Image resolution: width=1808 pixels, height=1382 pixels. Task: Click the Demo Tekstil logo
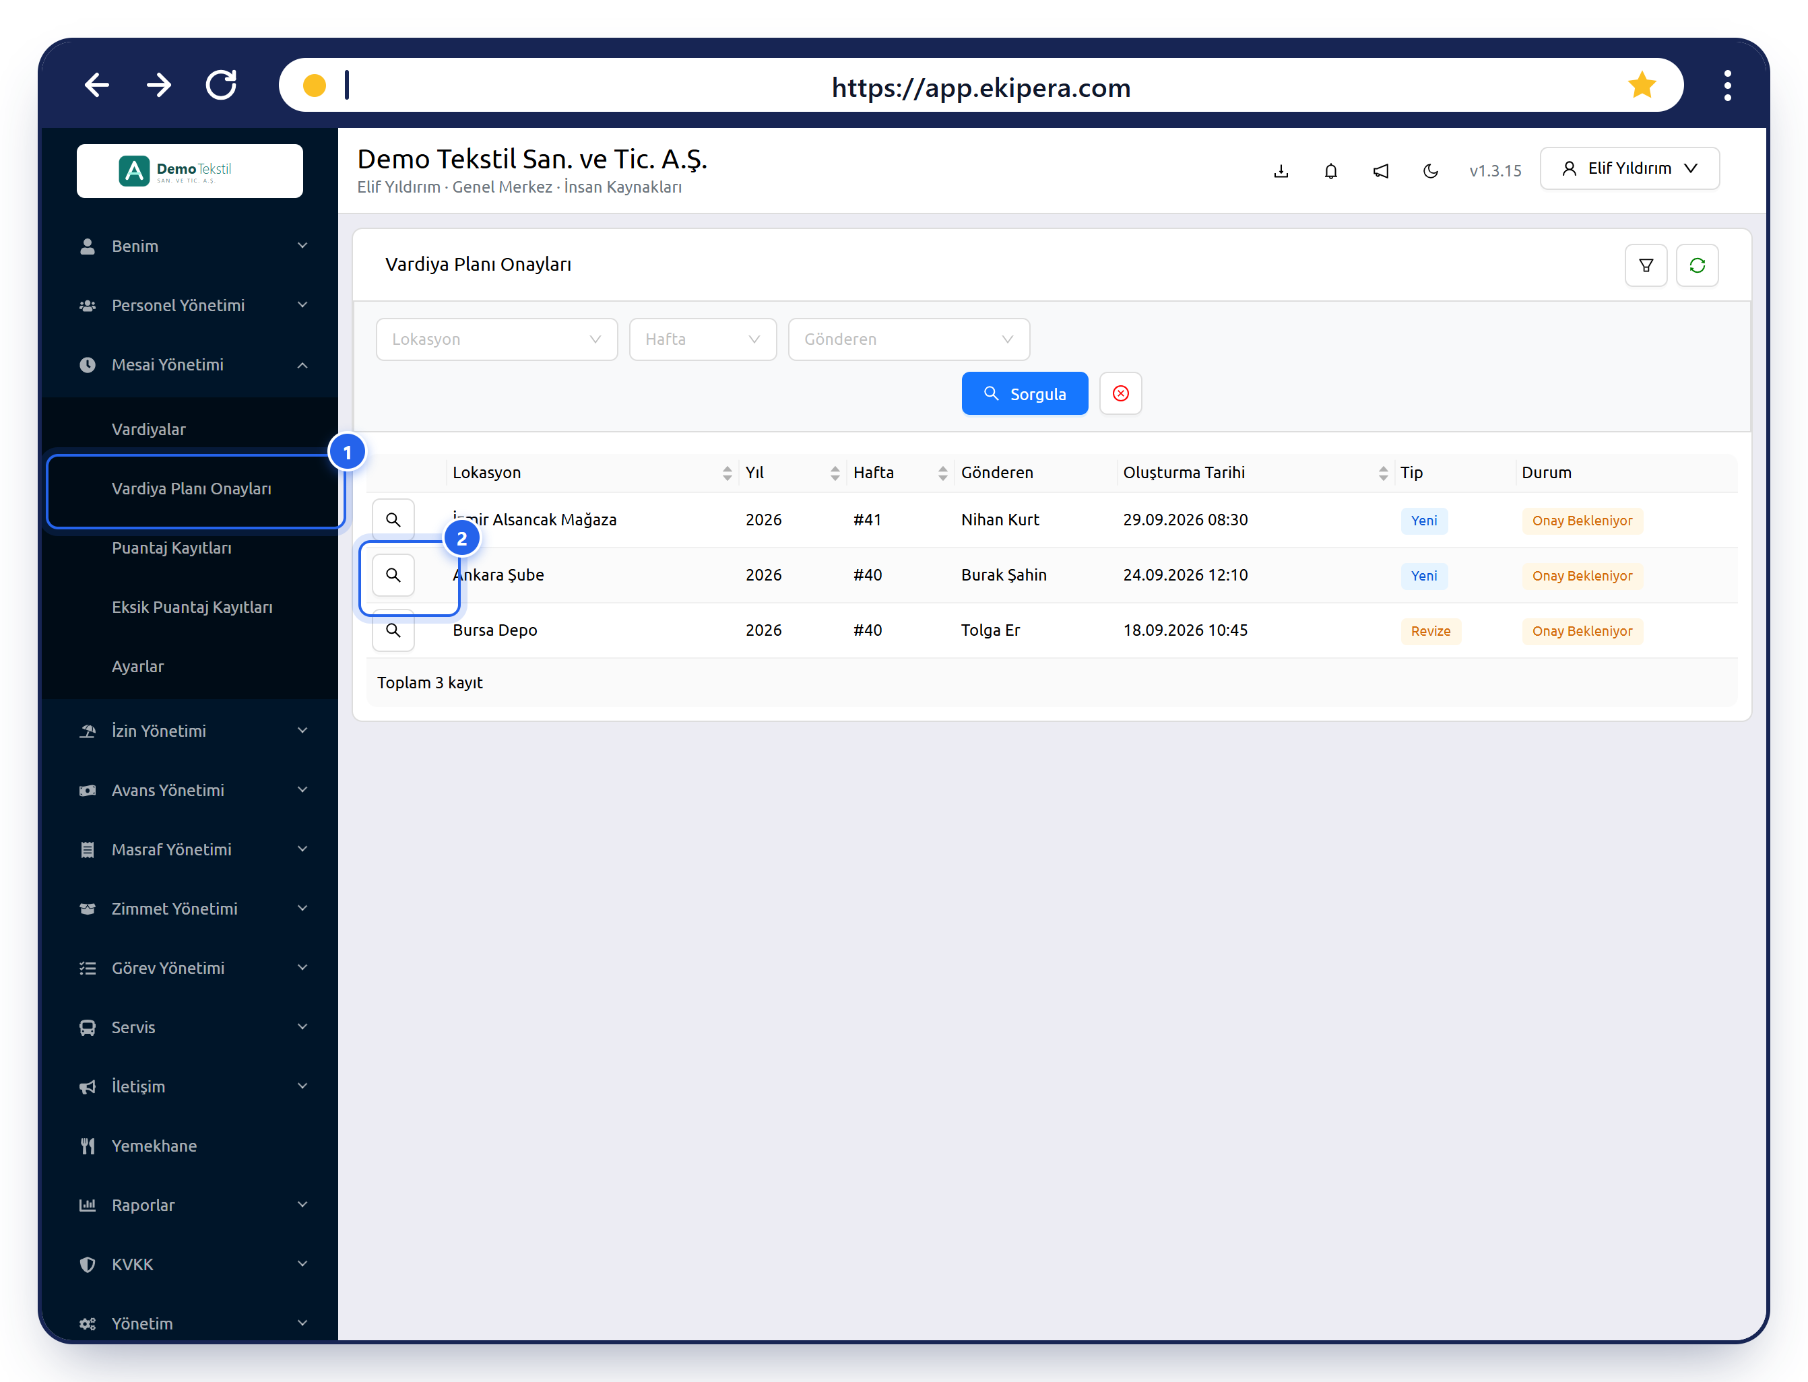point(190,171)
